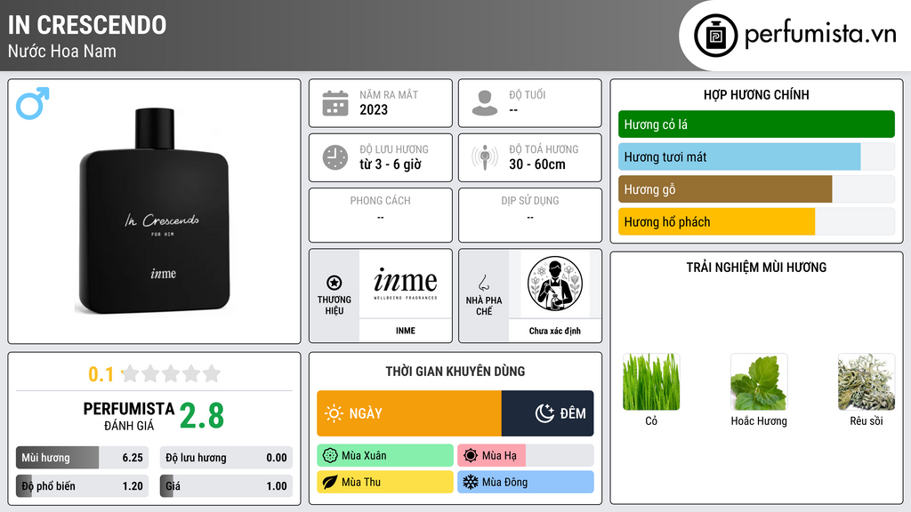The width and height of the screenshot is (911, 512).
Task: Click the calendar icon beside Năm ra mắt
Action: click(x=335, y=103)
